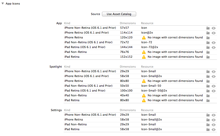Click folder icon for App iPad Retina 152x152

point(208,57)
